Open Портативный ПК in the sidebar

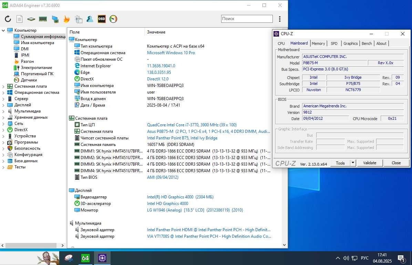click(37, 74)
